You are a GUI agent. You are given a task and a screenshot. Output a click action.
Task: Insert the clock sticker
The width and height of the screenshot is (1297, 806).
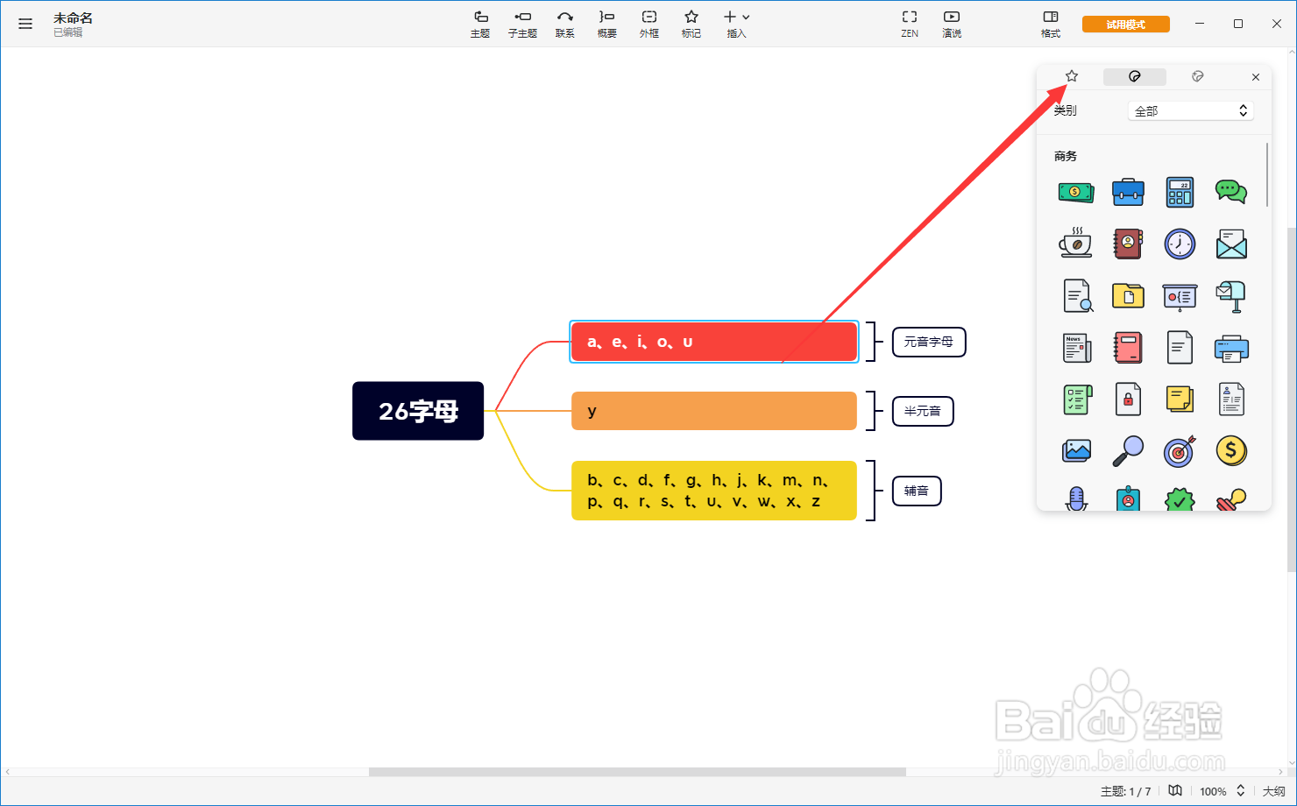[1180, 244]
